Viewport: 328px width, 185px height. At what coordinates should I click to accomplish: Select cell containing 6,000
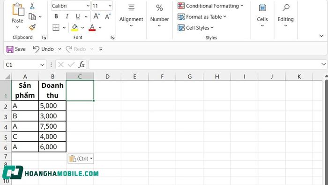coord(52,147)
